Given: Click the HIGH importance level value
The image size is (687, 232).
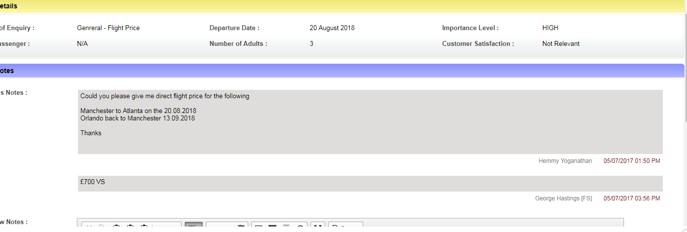Looking at the screenshot, I should click(550, 28).
